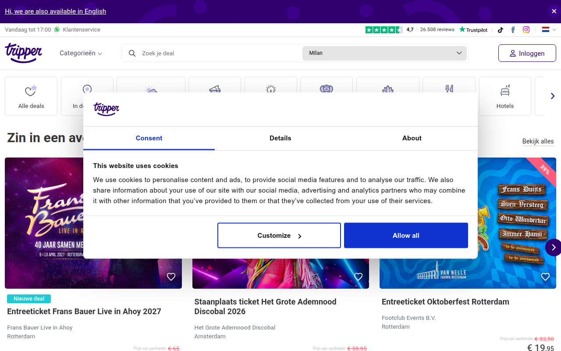561x351 pixels.
Task: Open the Categorieën dropdown
Action: point(81,53)
